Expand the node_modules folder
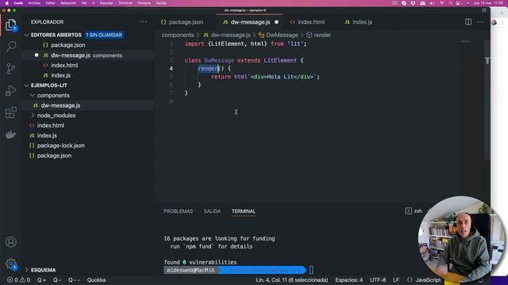The width and height of the screenshot is (508, 285). (32, 116)
